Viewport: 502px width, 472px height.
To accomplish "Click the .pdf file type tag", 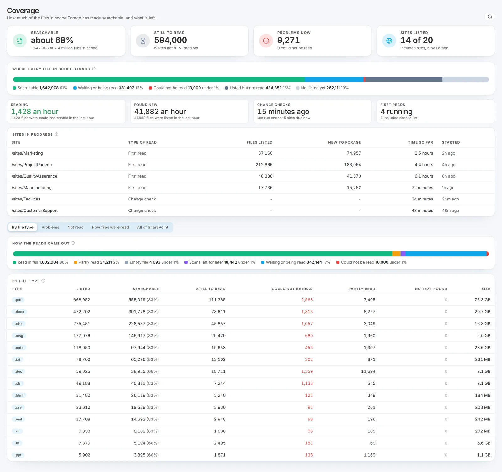I will coord(18,300).
